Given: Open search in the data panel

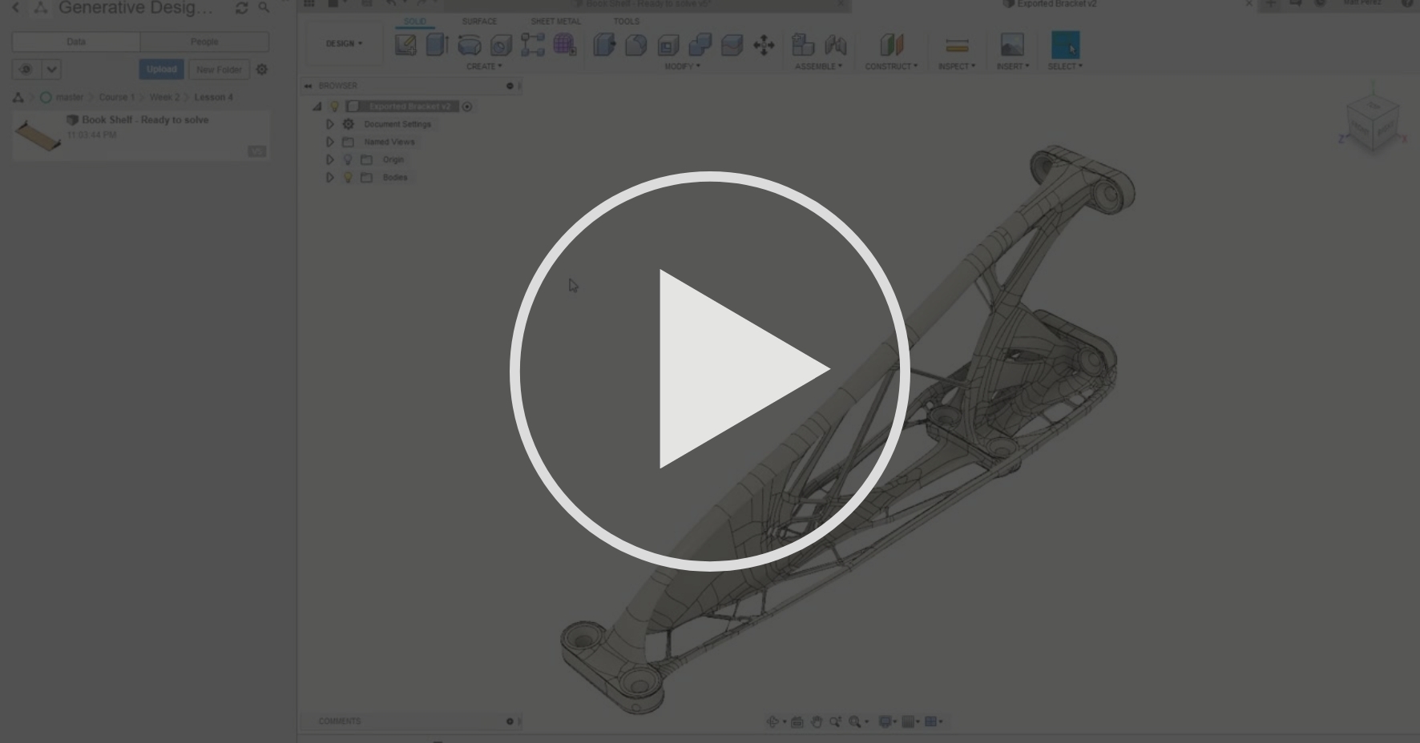Looking at the screenshot, I should [264, 8].
